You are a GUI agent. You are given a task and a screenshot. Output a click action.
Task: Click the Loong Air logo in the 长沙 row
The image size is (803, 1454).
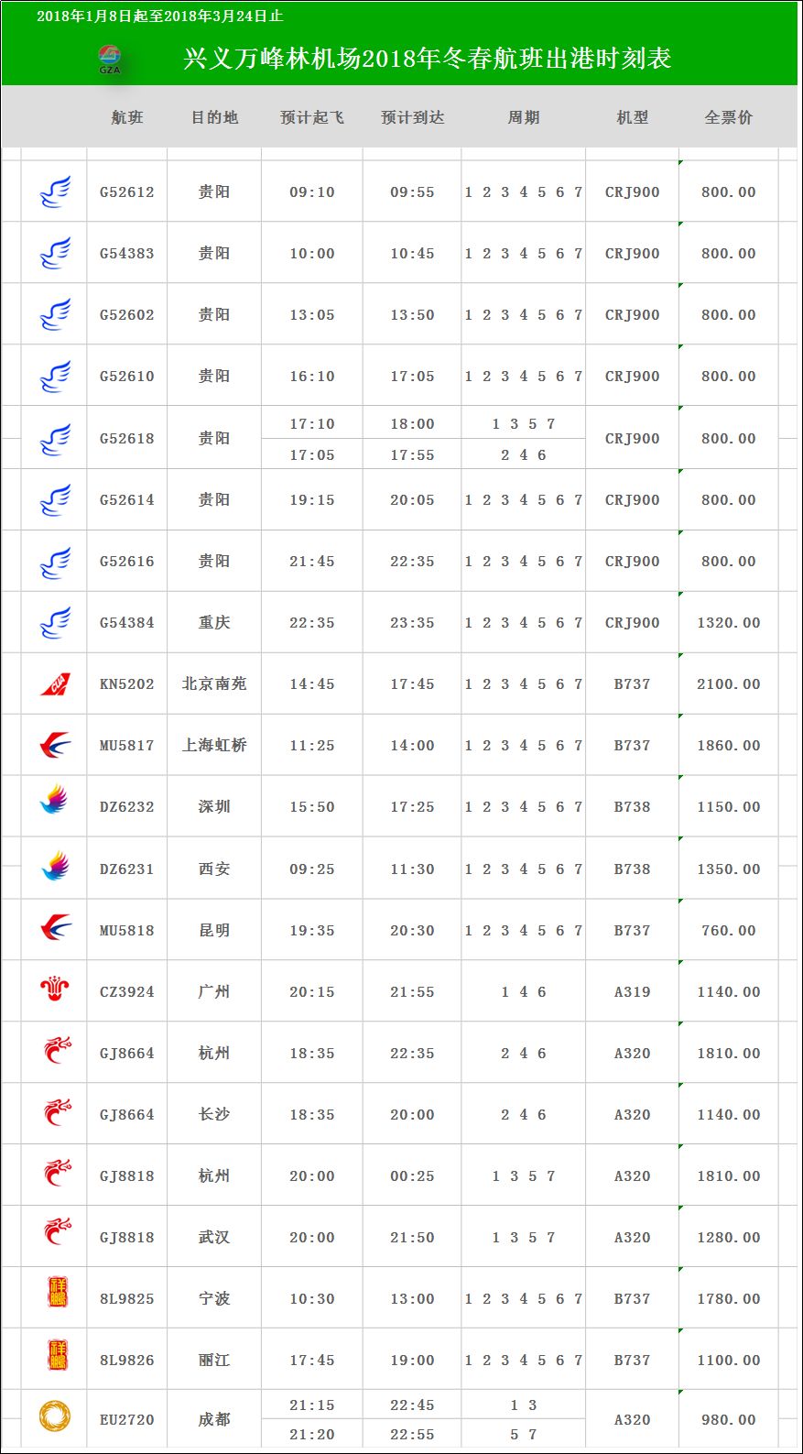click(57, 1113)
